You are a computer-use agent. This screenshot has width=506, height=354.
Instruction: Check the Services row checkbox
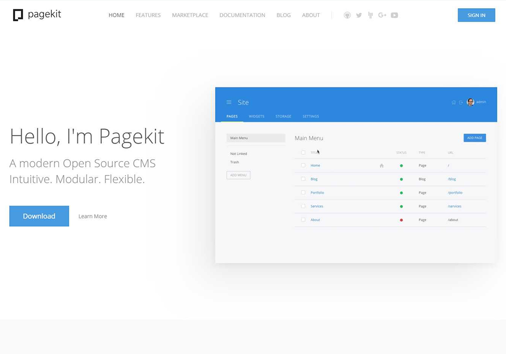tap(303, 206)
